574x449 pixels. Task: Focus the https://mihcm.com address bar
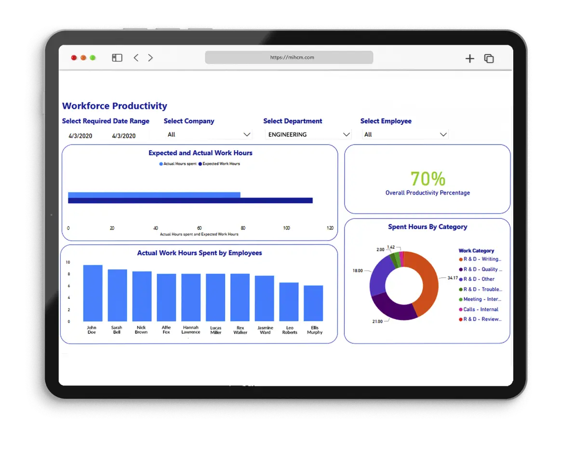tap(289, 57)
